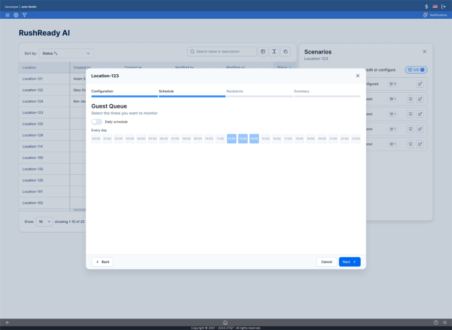Open the Show 10 page size dropdown
This screenshot has height=330, width=452.
(x=44, y=222)
